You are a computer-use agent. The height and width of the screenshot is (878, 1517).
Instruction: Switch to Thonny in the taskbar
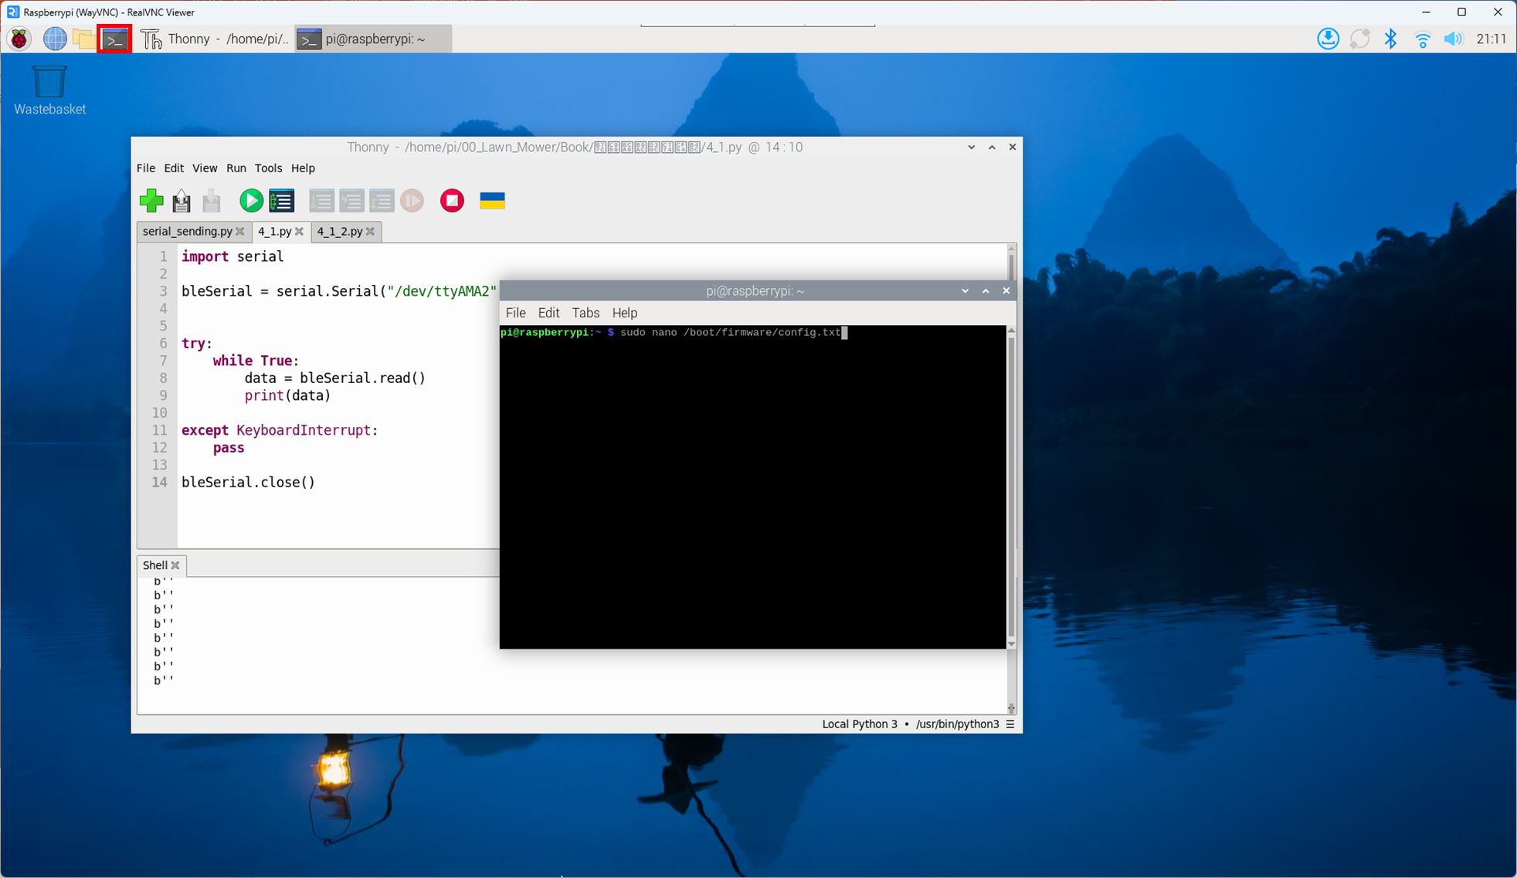point(215,39)
